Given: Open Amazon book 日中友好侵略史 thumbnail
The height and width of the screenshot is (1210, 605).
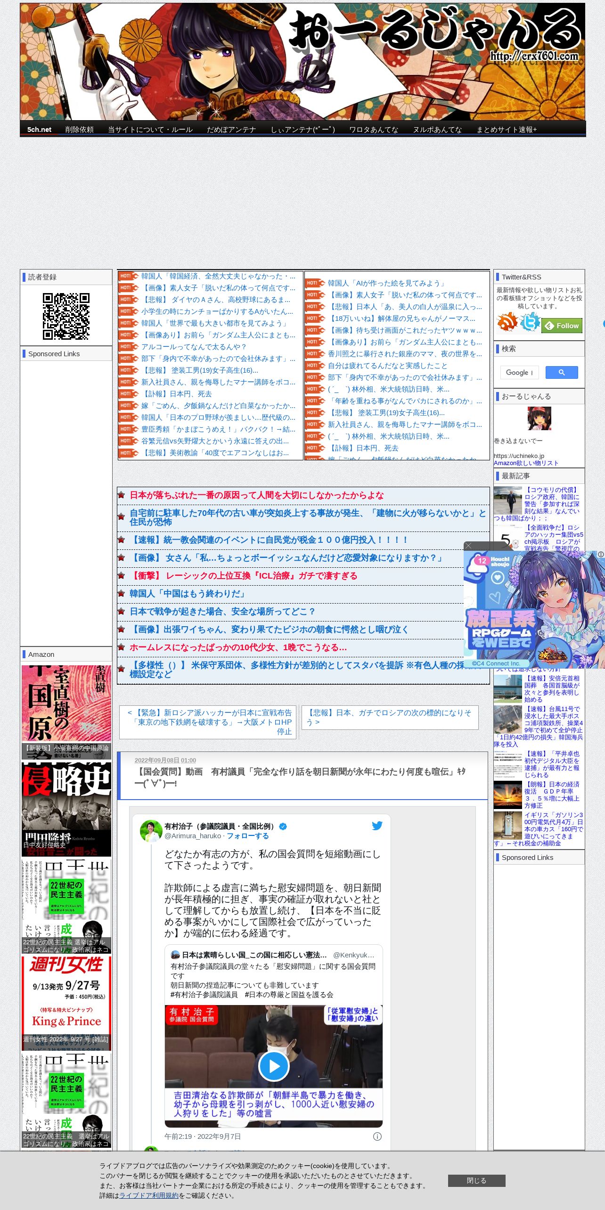Looking at the screenshot, I should pos(66,809).
